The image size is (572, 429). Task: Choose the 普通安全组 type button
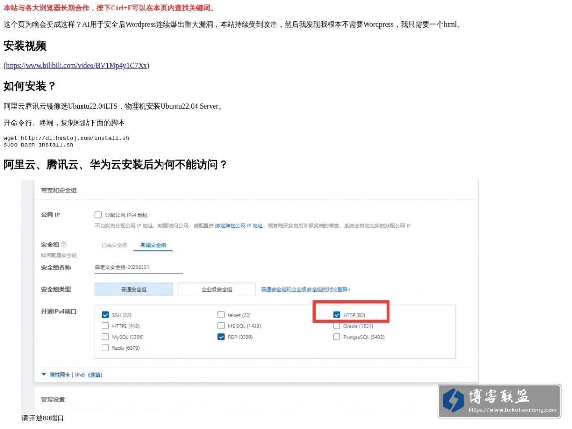click(133, 289)
